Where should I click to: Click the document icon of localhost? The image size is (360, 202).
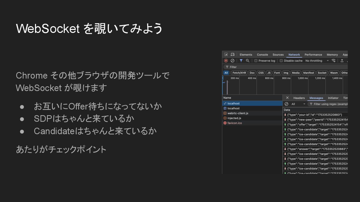pos(225,108)
